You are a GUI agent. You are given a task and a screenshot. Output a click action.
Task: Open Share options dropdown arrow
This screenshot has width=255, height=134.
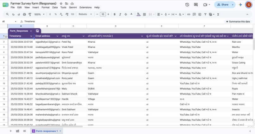coord(233,5)
